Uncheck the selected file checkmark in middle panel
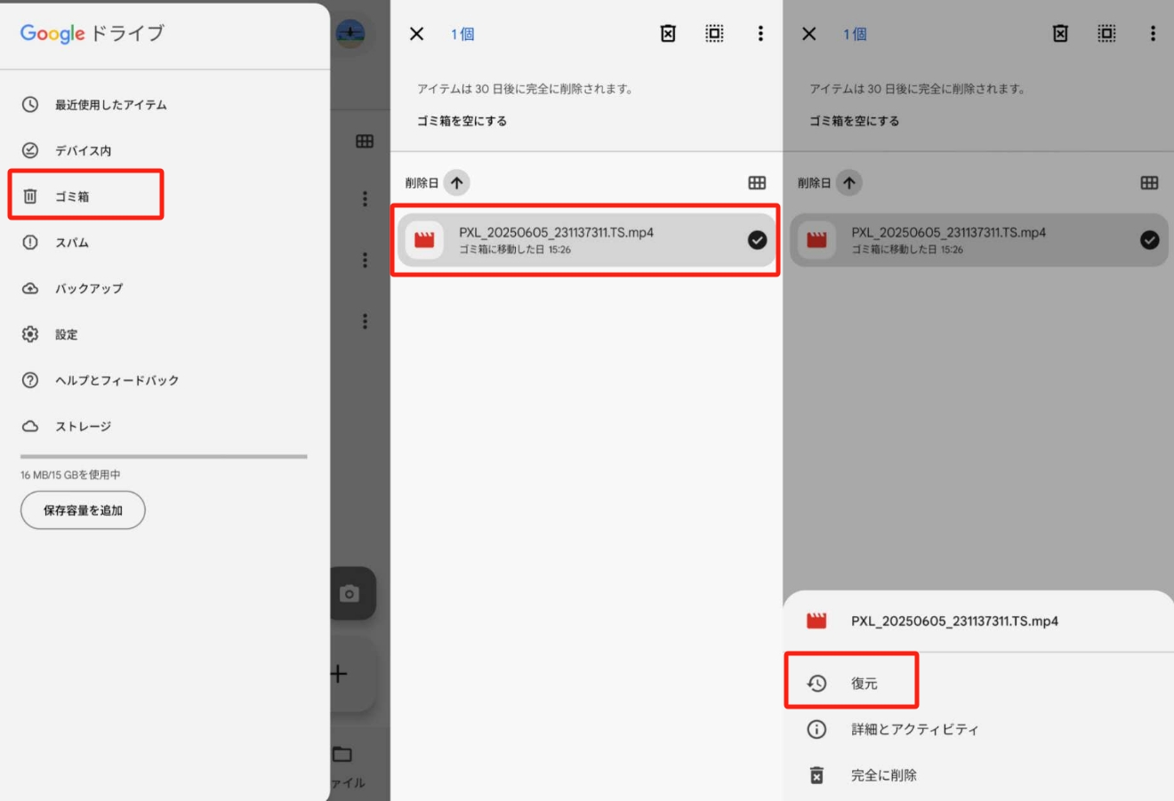 pyautogui.click(x=757, y=240)
